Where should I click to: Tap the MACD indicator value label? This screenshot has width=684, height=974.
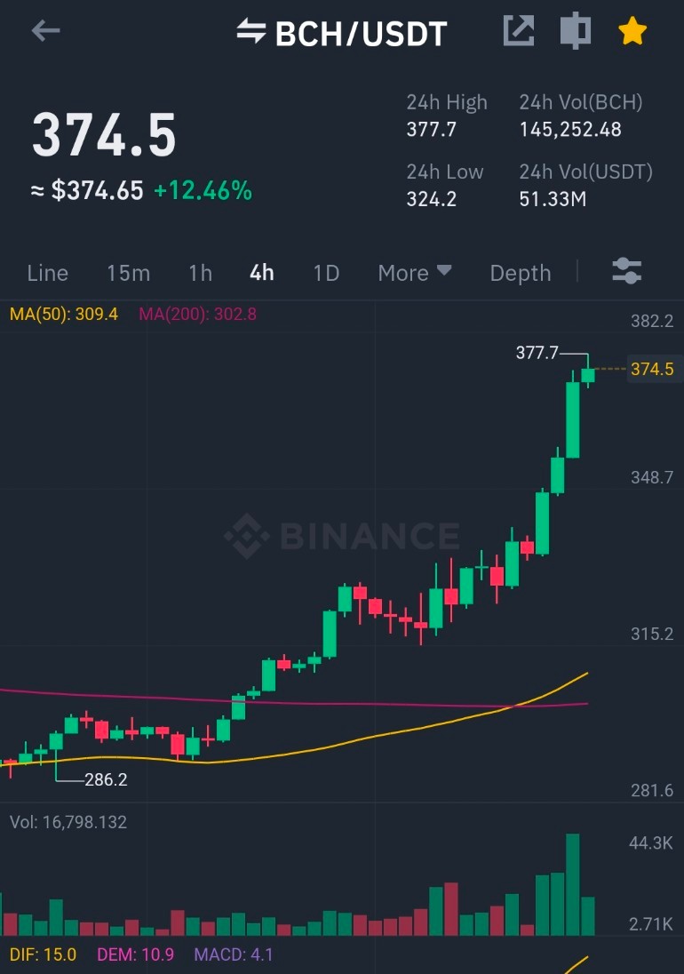234,954
